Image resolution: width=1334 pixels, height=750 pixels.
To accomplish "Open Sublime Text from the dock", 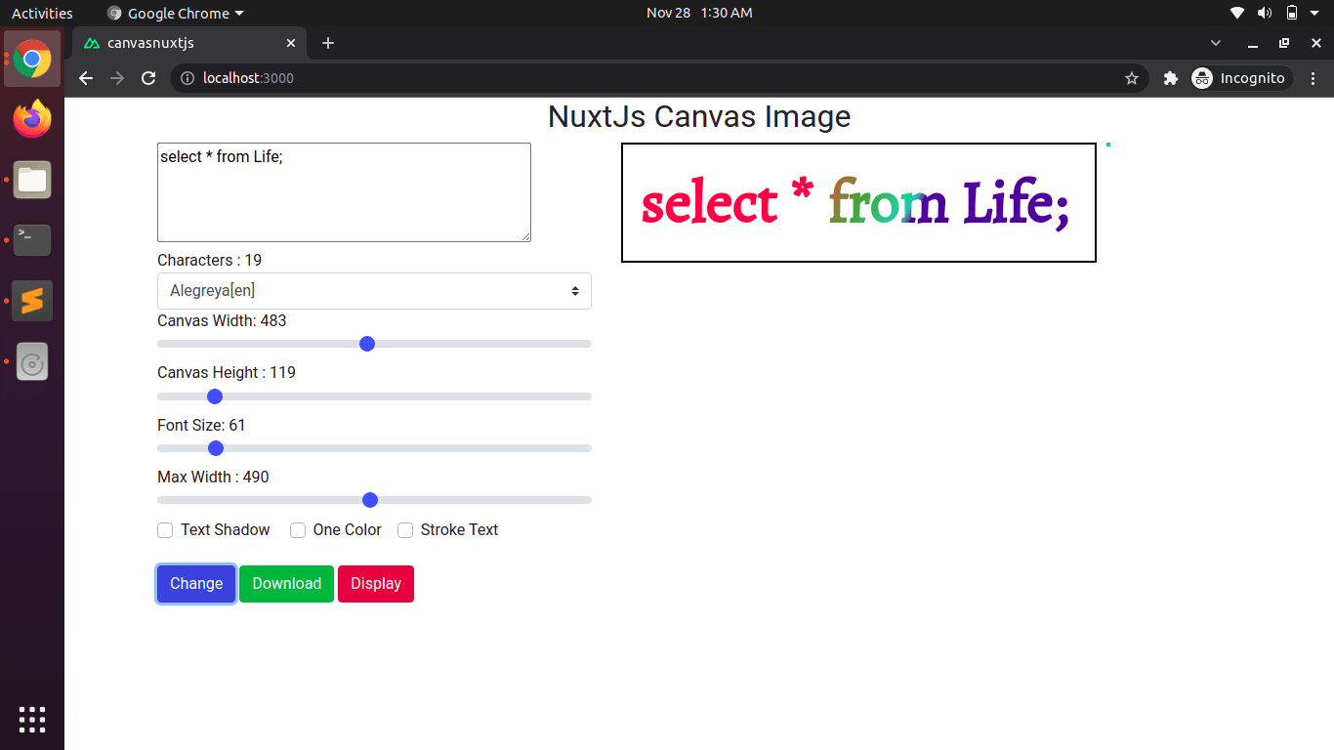I will point(32,301).
